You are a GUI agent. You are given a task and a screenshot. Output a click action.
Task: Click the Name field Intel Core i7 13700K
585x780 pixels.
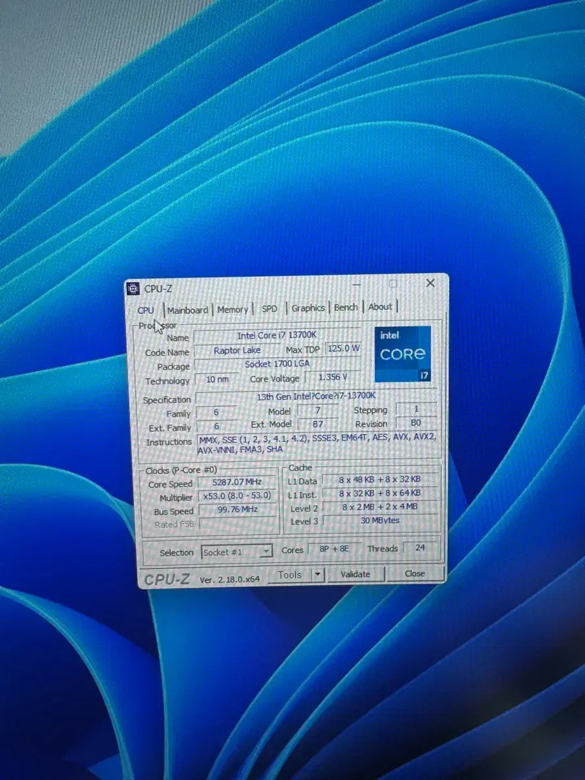coord(278,335)
